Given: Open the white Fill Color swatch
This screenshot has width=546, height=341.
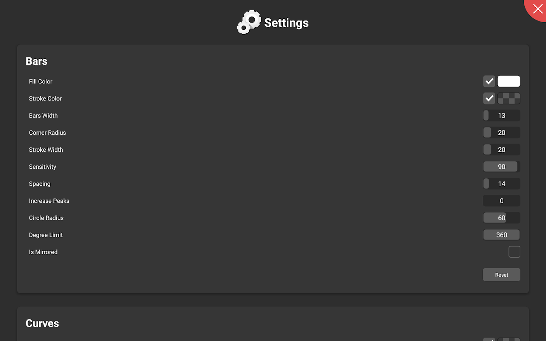Looking at the screenshot, I should pos(509,81).
